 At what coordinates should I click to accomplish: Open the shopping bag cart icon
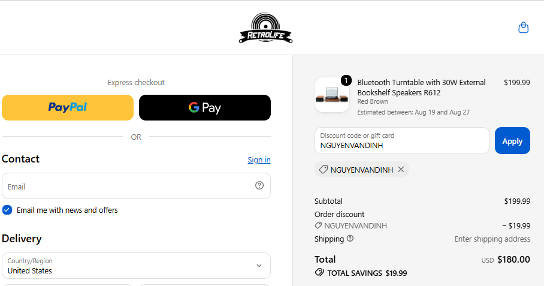[523, 28]
